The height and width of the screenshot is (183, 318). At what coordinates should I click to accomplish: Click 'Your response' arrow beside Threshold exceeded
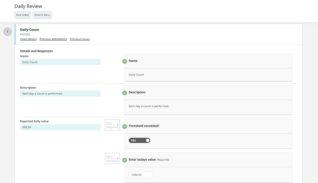[x=112, y=125]
